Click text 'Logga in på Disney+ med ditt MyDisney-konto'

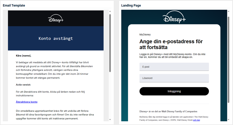pyautogui.click(x=172, y=56)
